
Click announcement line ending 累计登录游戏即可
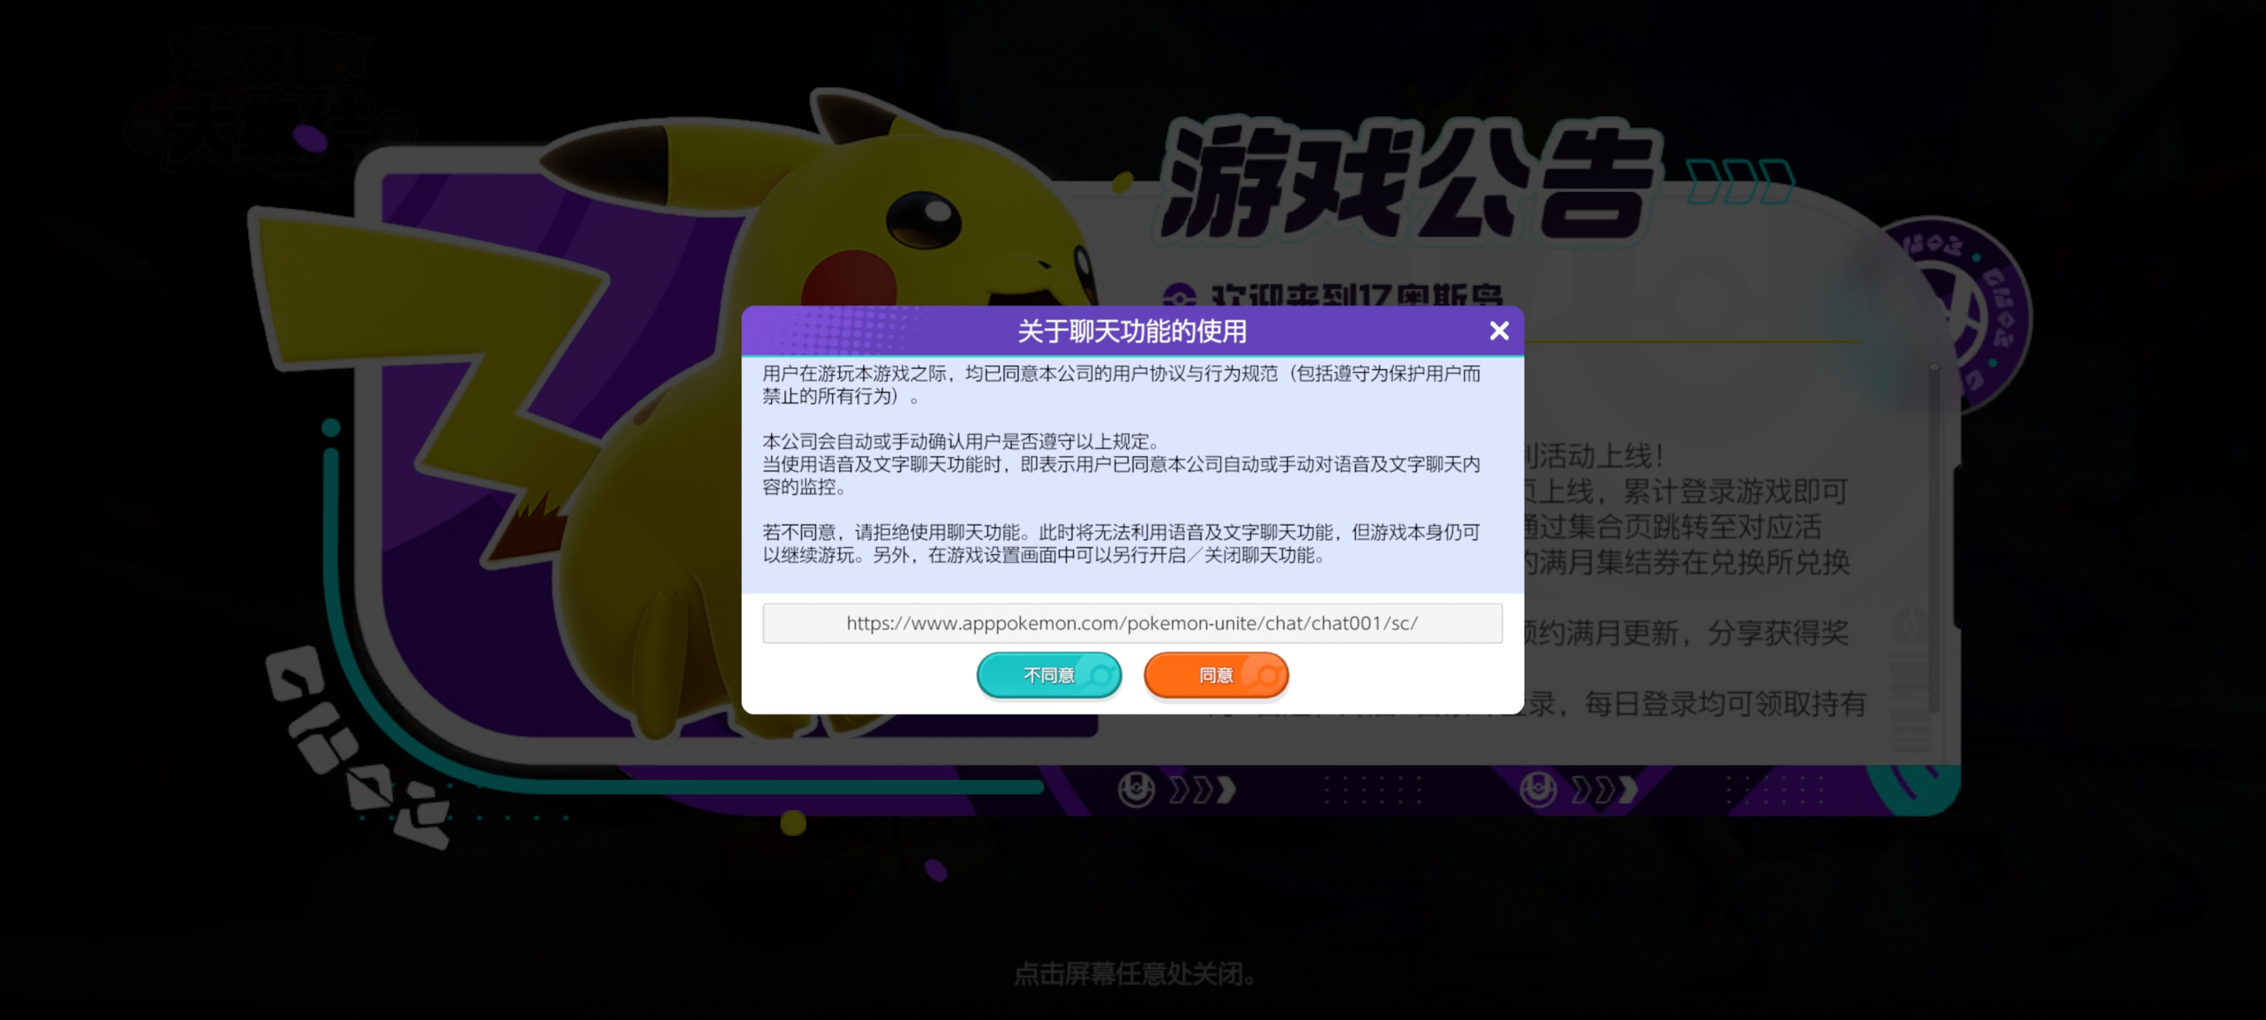pos(1684,491)
